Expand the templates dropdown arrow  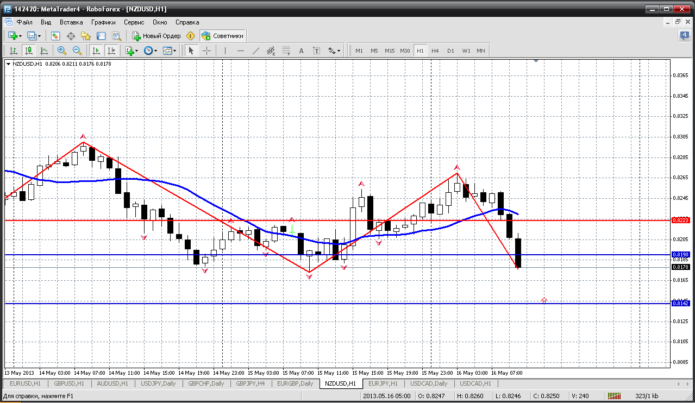(x=175, y=51)
